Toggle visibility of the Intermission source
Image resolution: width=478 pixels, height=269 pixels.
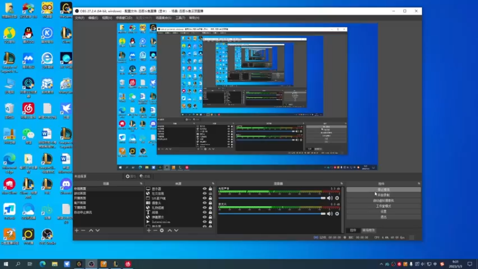[204, 222]
